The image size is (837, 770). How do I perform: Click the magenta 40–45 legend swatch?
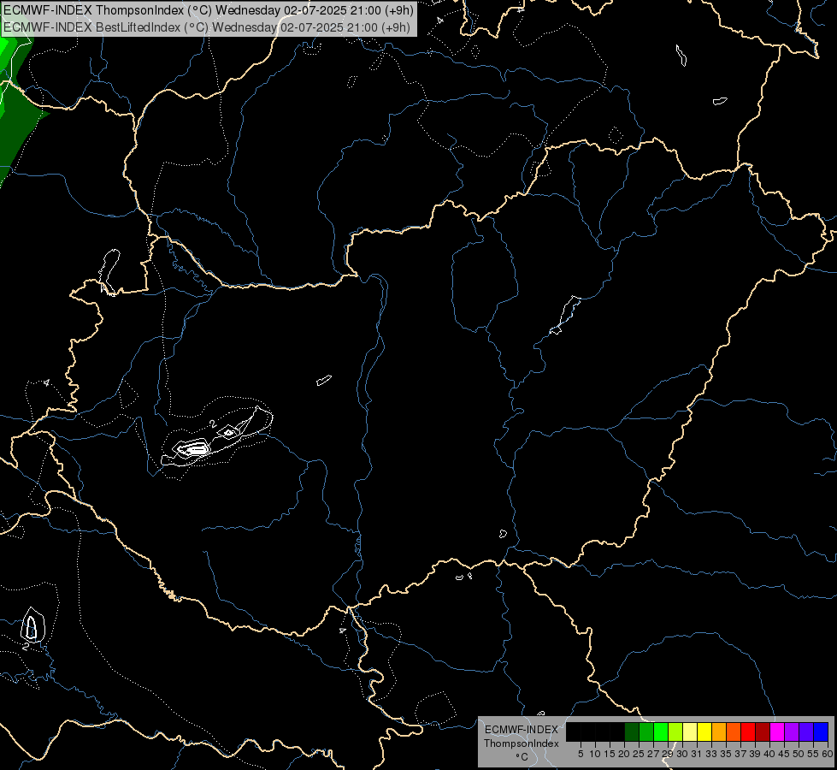click(777, 731)
